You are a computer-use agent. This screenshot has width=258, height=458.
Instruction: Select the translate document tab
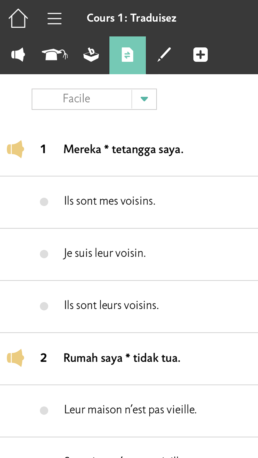tap(127, 55)
